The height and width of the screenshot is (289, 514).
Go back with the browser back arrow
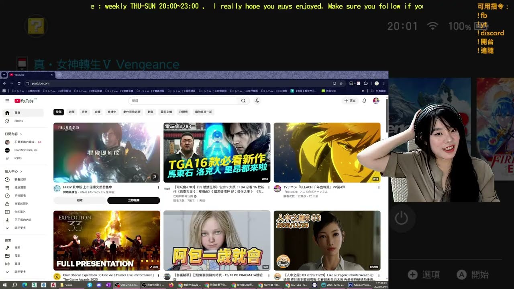coord(4,83)
